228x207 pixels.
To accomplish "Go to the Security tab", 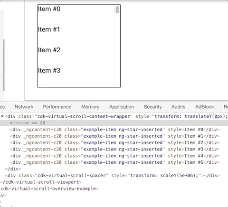I will [153, 107].
